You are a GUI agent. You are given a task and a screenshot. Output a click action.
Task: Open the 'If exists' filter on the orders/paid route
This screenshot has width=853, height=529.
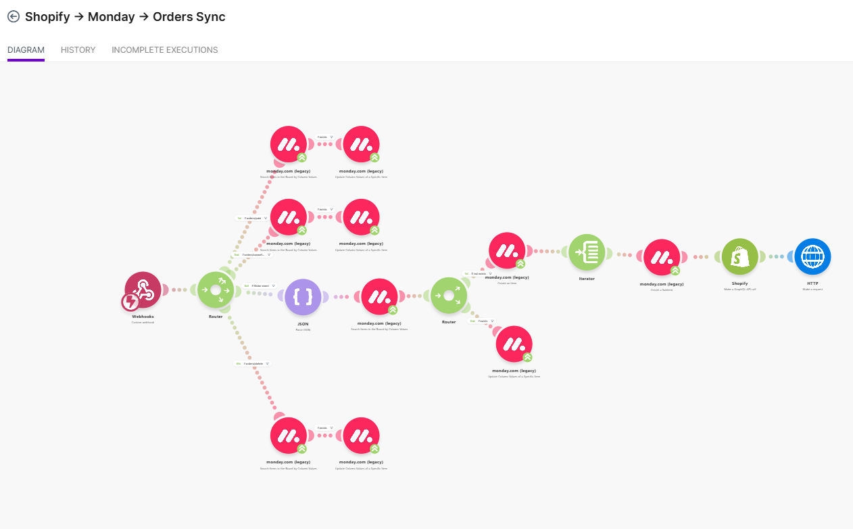pyautogui.click(x=325, y=137)
